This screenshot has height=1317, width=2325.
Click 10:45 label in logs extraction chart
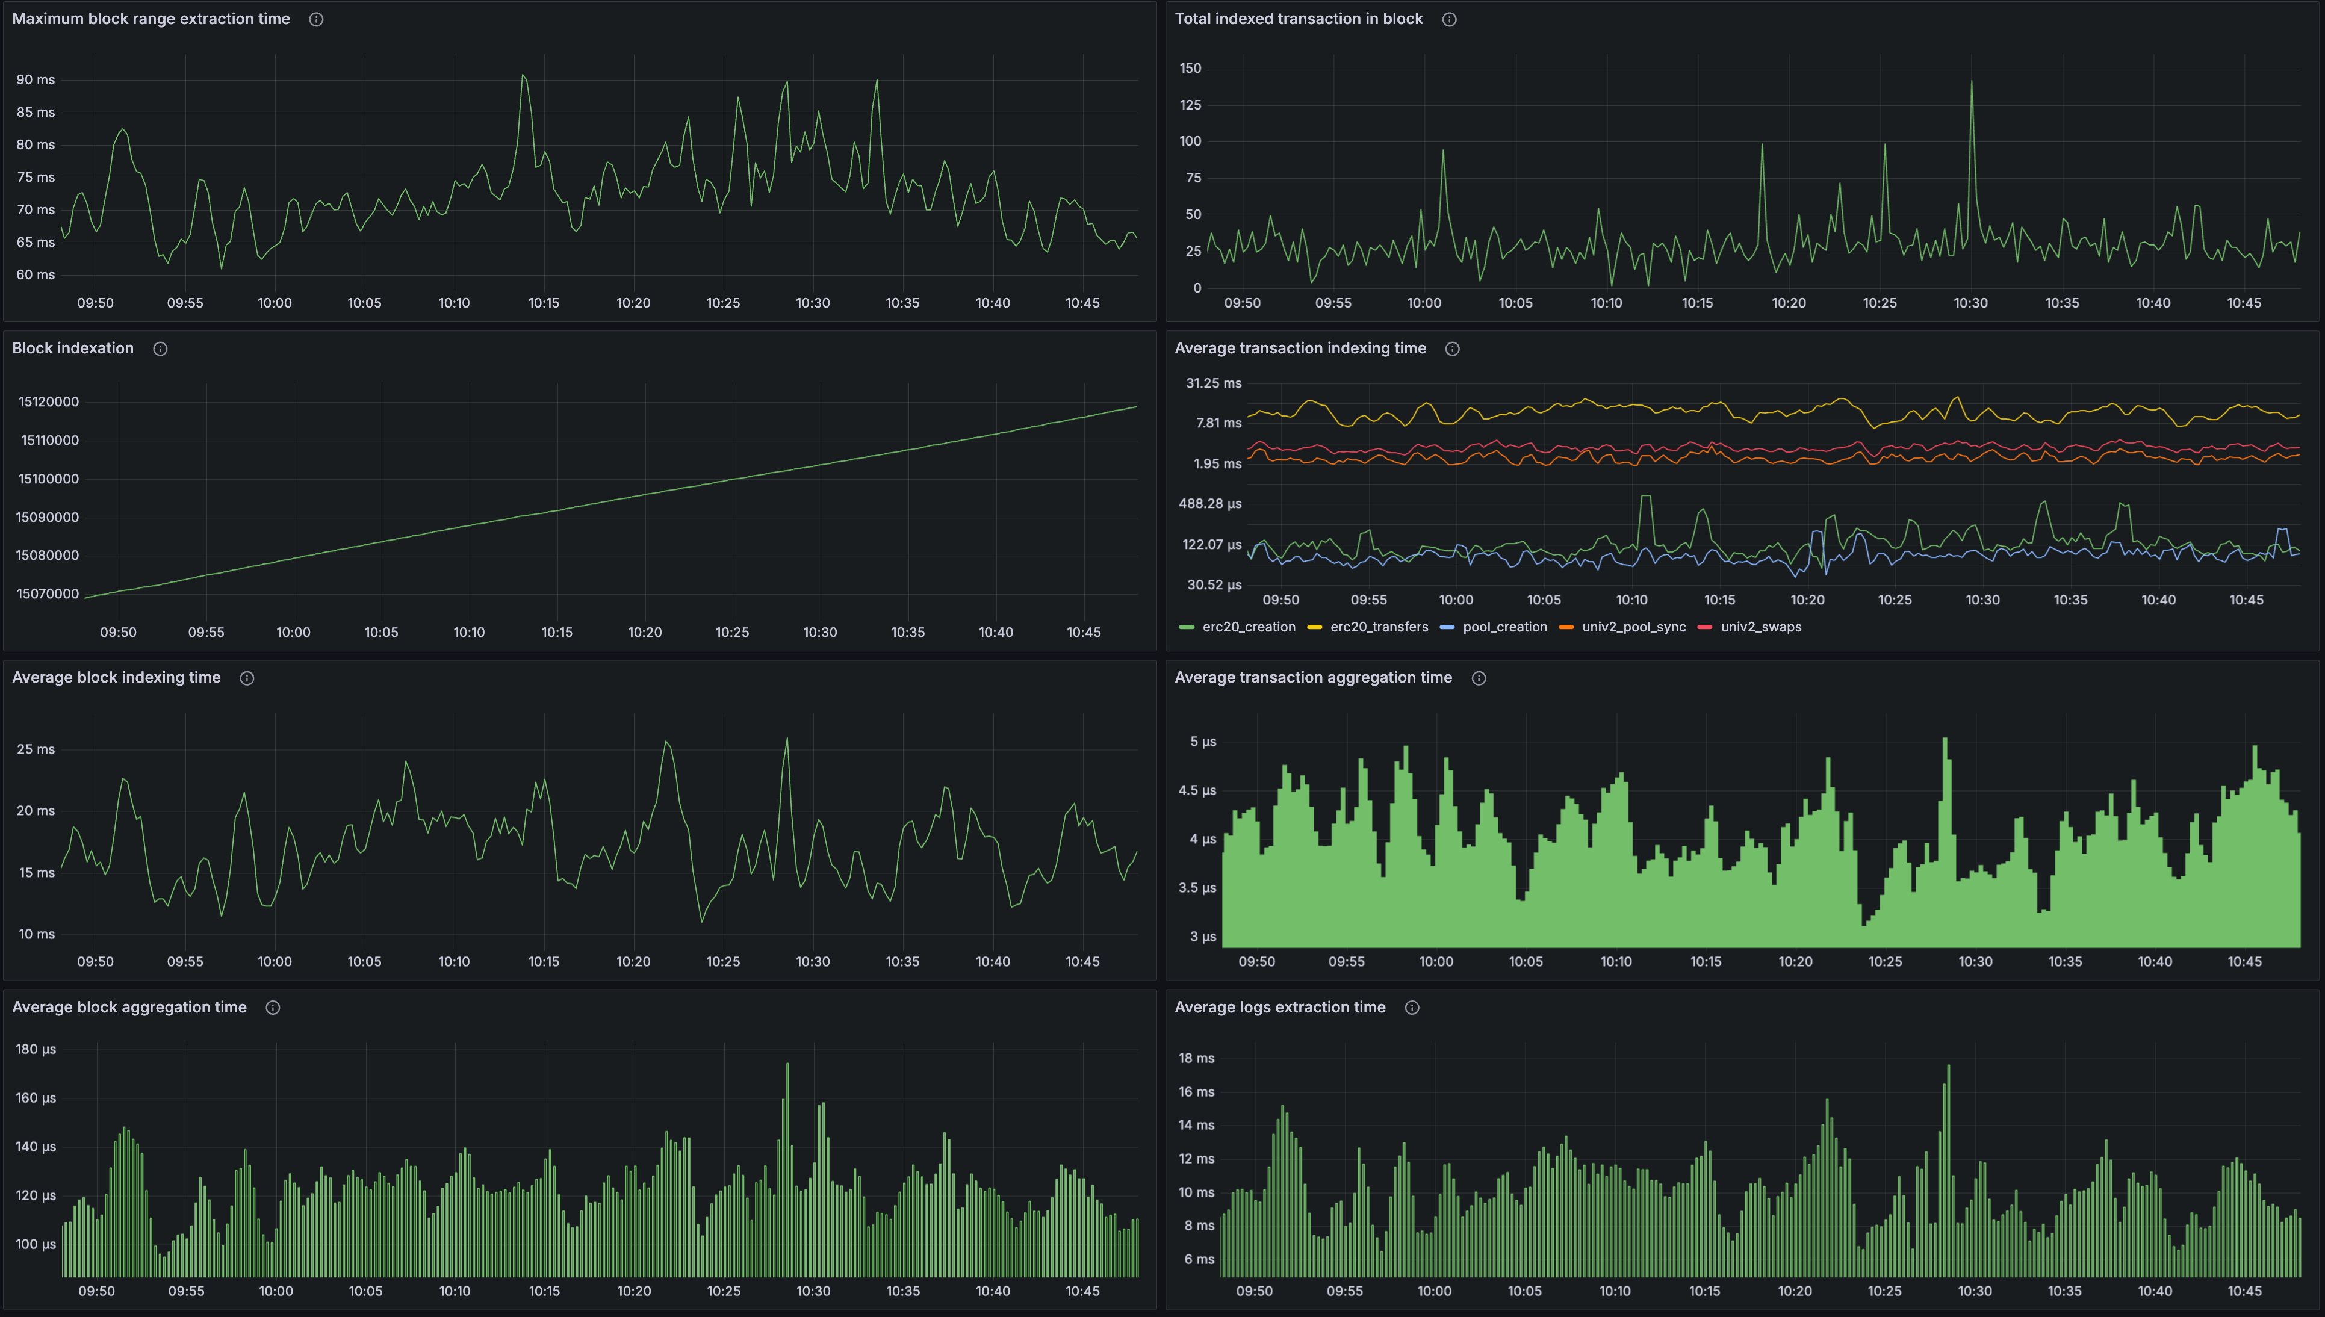click(x=2244, y=1291)
